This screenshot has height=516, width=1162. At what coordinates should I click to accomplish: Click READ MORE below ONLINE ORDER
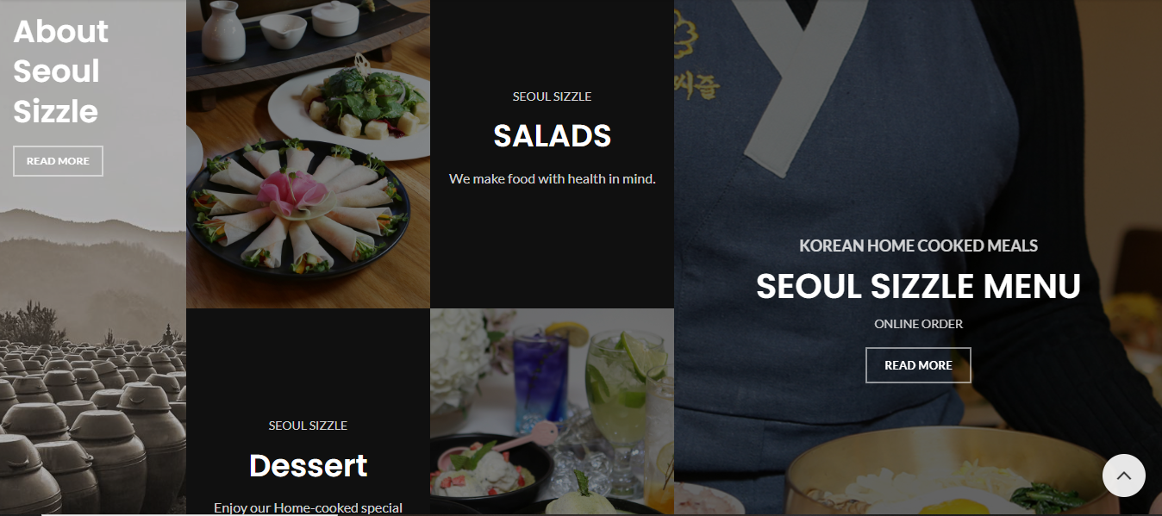pos(918,365)
